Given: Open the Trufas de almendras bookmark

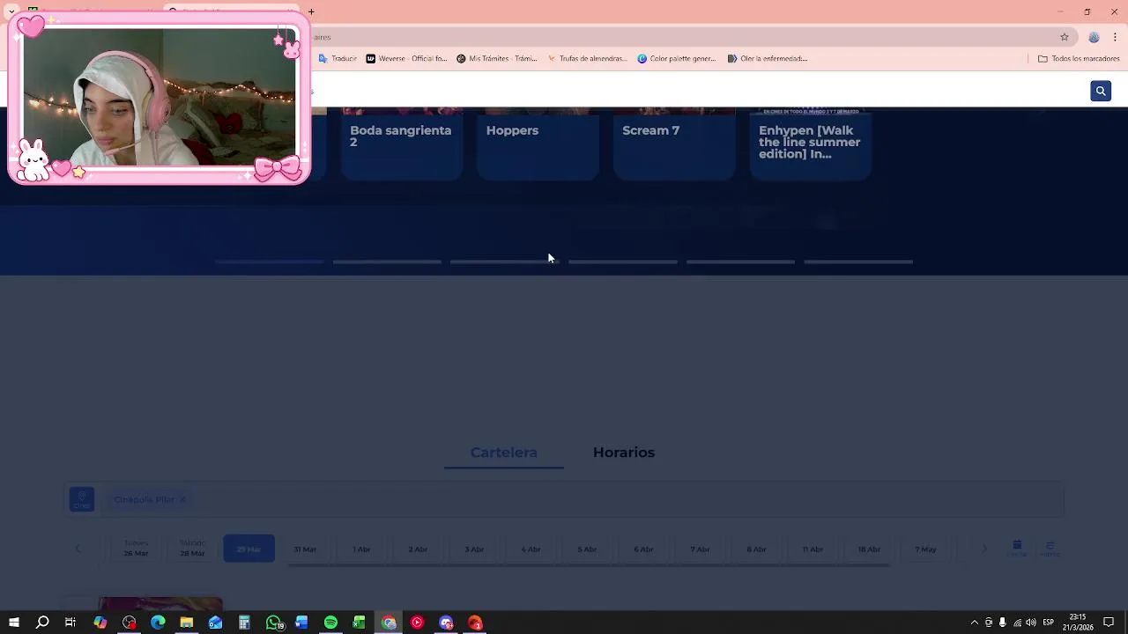Looking at the screenshot, I should click(587, 59).
